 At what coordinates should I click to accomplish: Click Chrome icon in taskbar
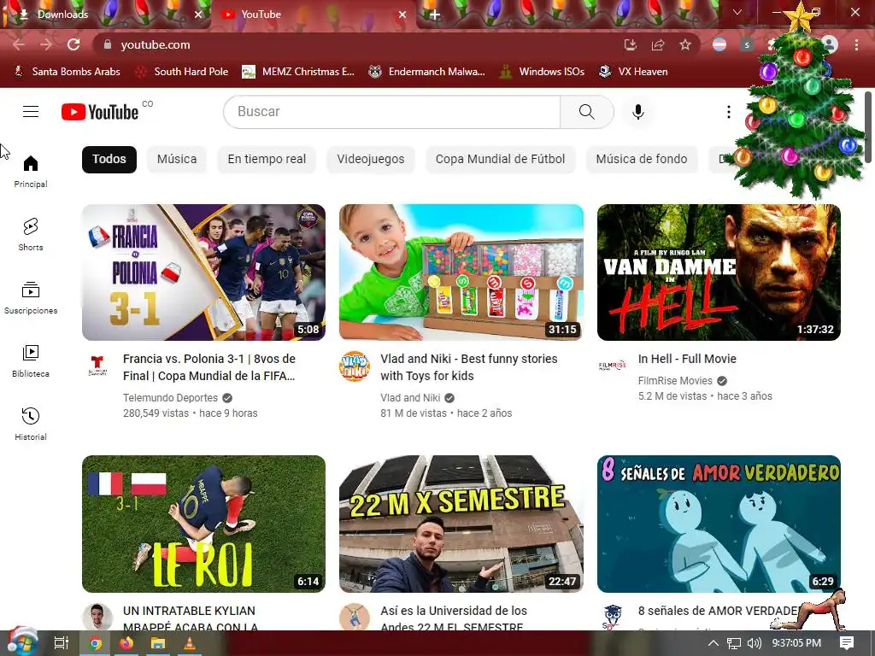click(96, 643)
